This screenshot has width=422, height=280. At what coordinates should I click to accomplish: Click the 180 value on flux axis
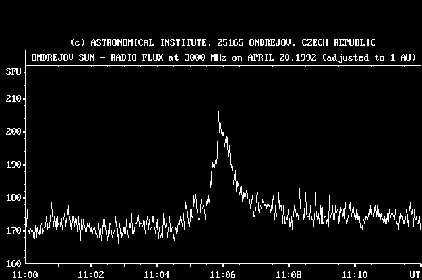point(13,197)
